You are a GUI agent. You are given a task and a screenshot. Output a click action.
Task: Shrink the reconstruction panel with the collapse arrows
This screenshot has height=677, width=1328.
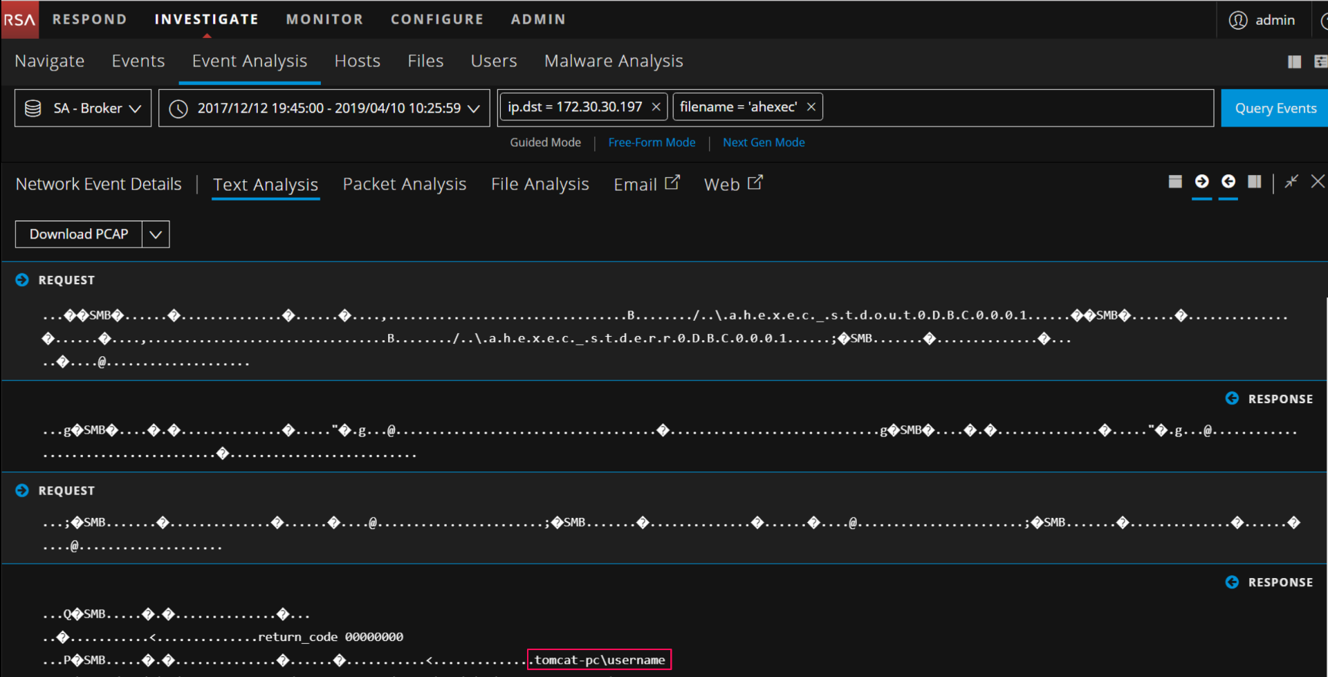tap(1291, 182)
